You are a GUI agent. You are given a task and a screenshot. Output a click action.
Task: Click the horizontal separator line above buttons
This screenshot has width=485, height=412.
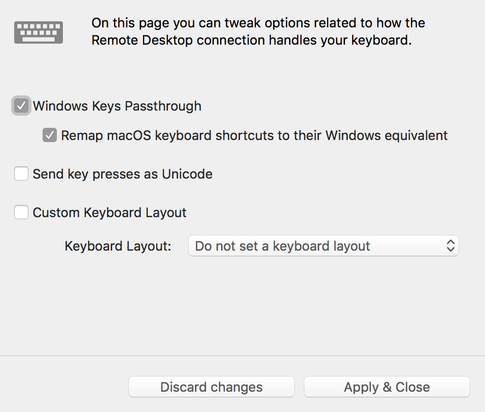coord(243,356)
